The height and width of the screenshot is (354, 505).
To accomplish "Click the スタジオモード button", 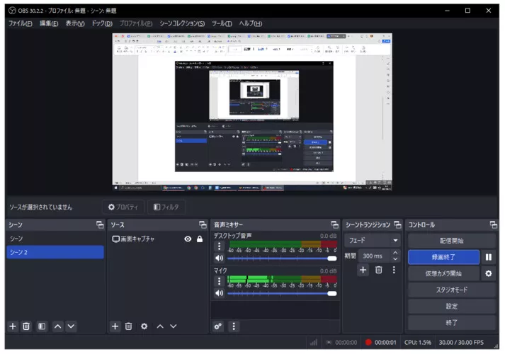I will tap(451, 290).
